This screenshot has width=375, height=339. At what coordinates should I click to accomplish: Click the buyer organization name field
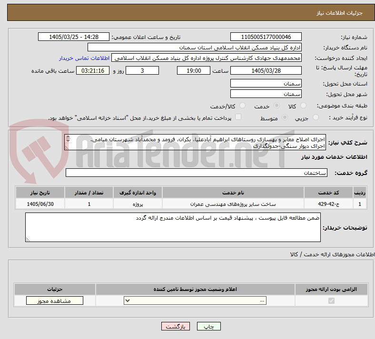point(195,47)
